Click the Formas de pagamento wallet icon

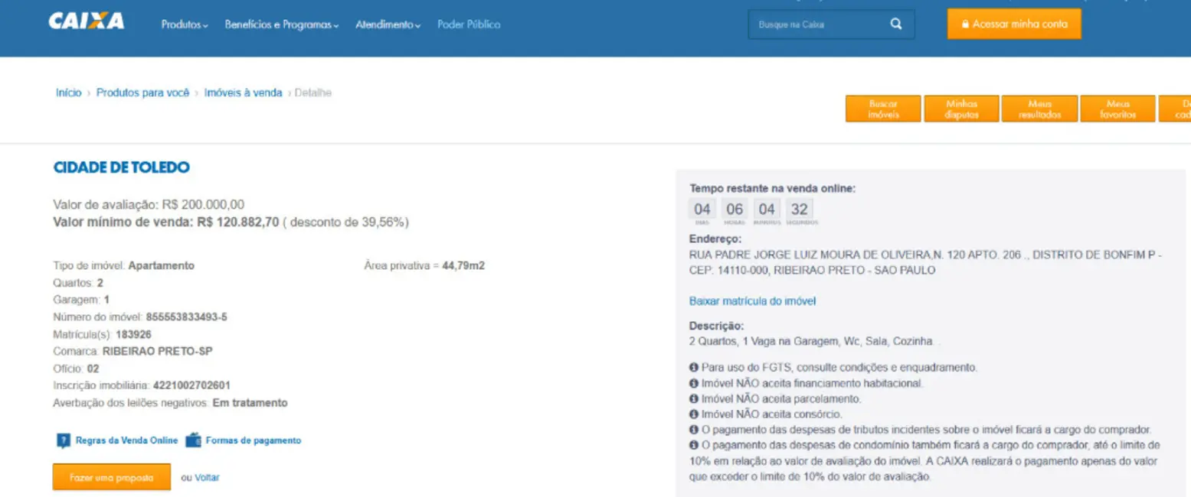click(193, 440)
